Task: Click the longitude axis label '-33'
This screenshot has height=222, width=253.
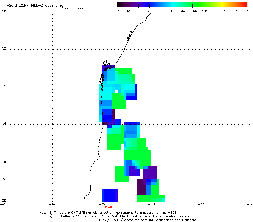Action: [x=201, y=204]
